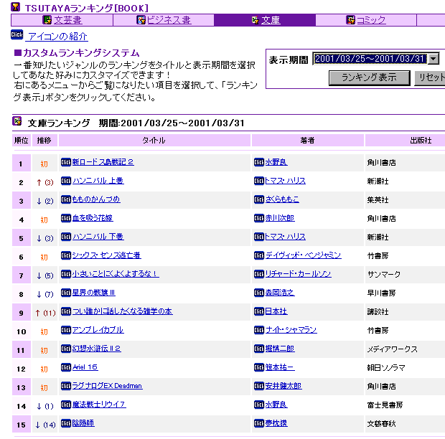
Task: Click the Click icon beside アイコンの紹介
Action: (17, 34)
